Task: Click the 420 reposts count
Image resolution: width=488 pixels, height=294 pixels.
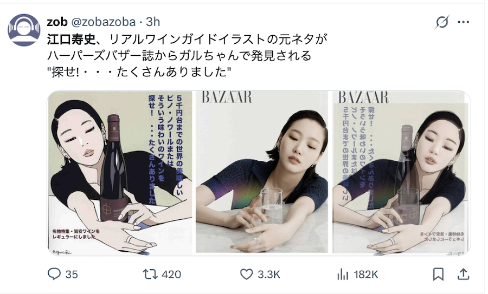Action: click(x=171, y=275)
